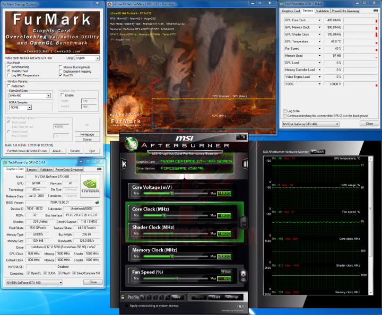382x315 pixels.
Task: Close the MSI Afterburner skin window
Action: click(244, 137)
